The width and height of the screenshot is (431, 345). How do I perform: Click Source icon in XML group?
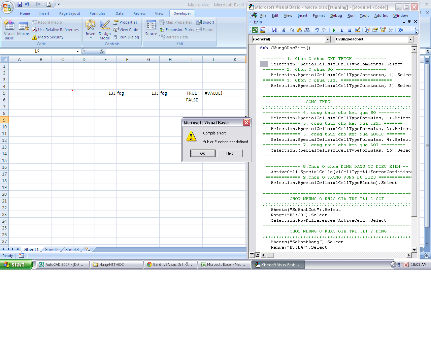point(151,28)
